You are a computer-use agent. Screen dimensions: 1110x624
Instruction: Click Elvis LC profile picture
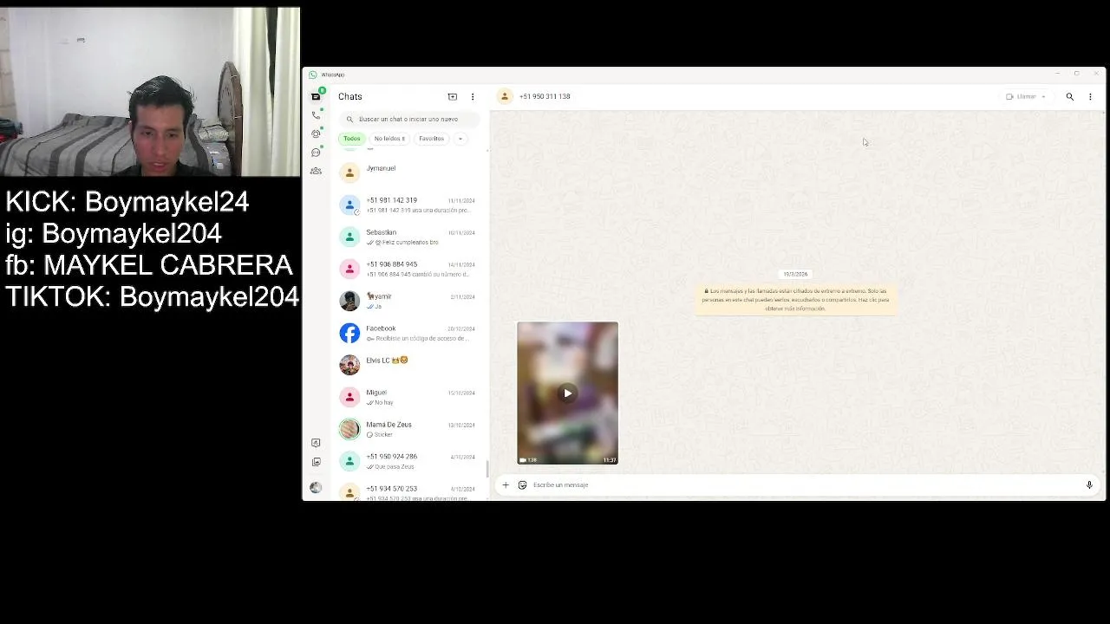pyautogui.click(x=349, y=365)
